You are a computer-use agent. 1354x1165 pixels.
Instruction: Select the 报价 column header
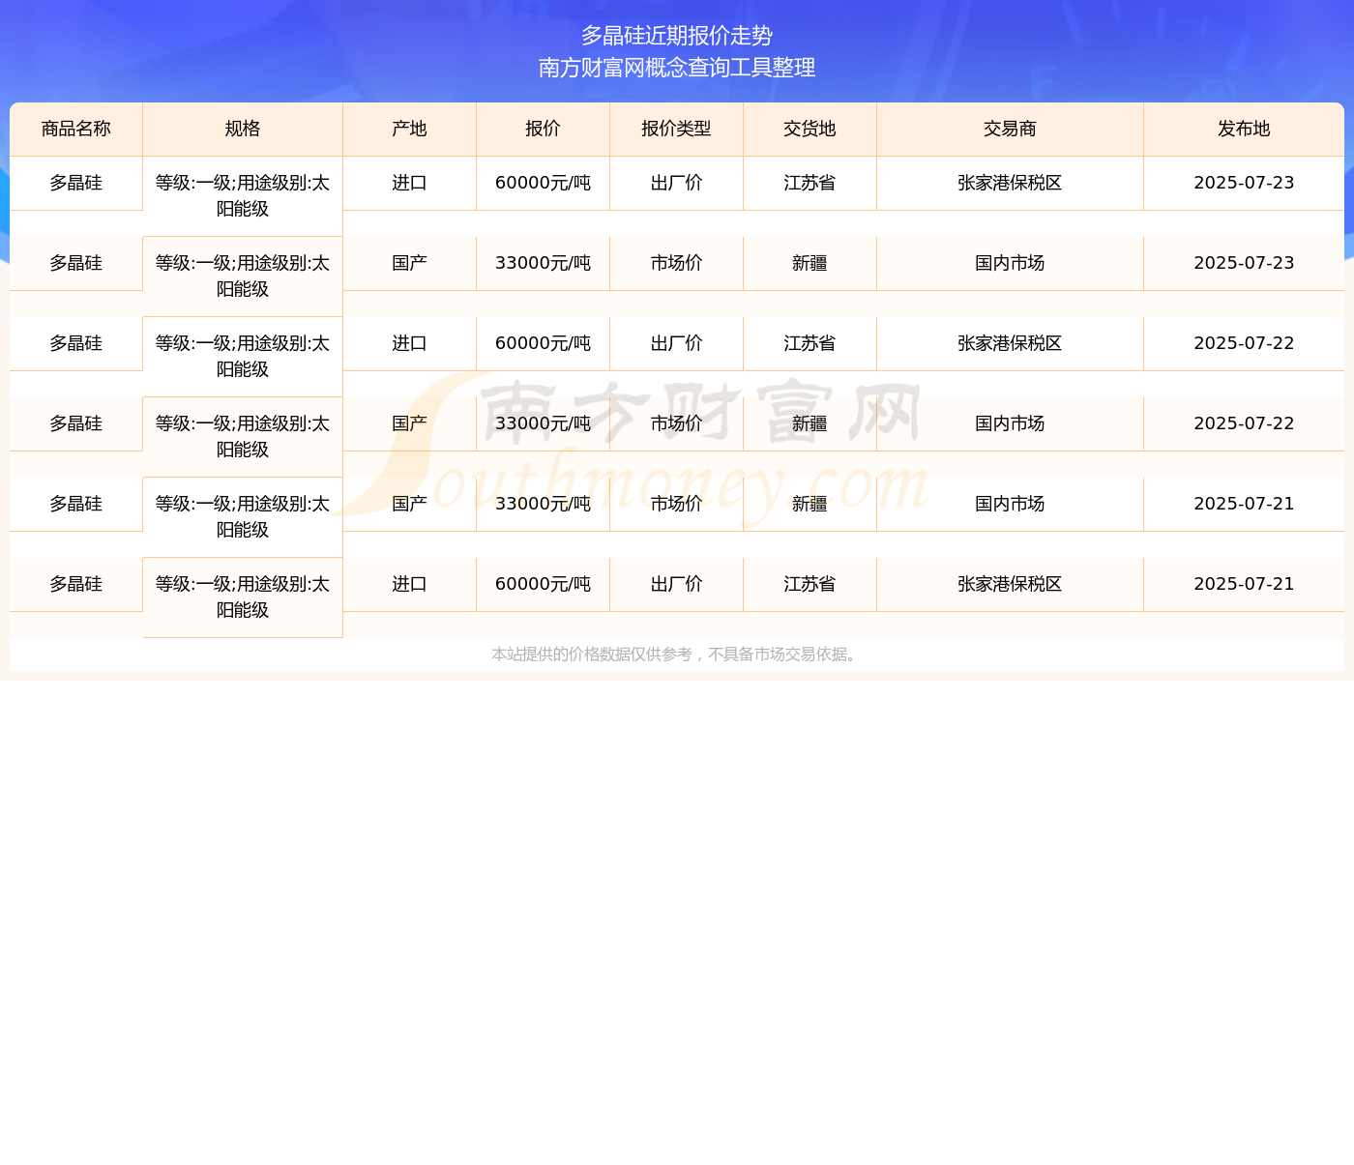543,129
